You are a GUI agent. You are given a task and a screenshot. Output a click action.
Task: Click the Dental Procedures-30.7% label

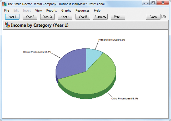click(x=37, y=52)
